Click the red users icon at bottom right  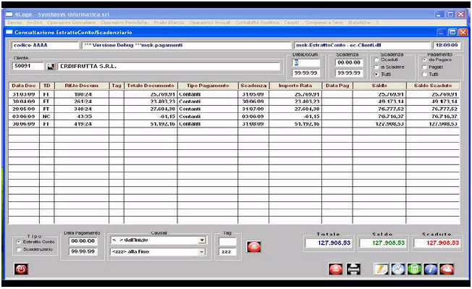(447, 269)
